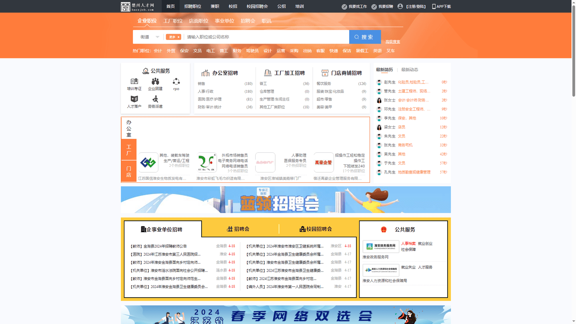Image resolution: width=576 pixels, height=324 pixels.
Task: Switch to the 工厂职位 search tab
Action: pyautogui.click(x=173, y=21)
